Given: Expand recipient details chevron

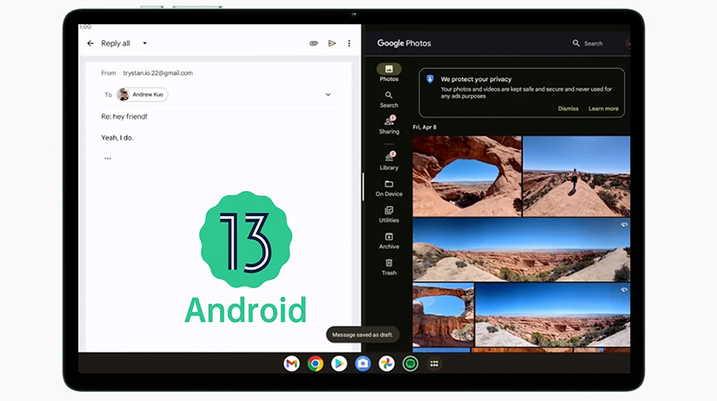Looking at the screenshot, I should pyautogui.click(x=328, y=95).
